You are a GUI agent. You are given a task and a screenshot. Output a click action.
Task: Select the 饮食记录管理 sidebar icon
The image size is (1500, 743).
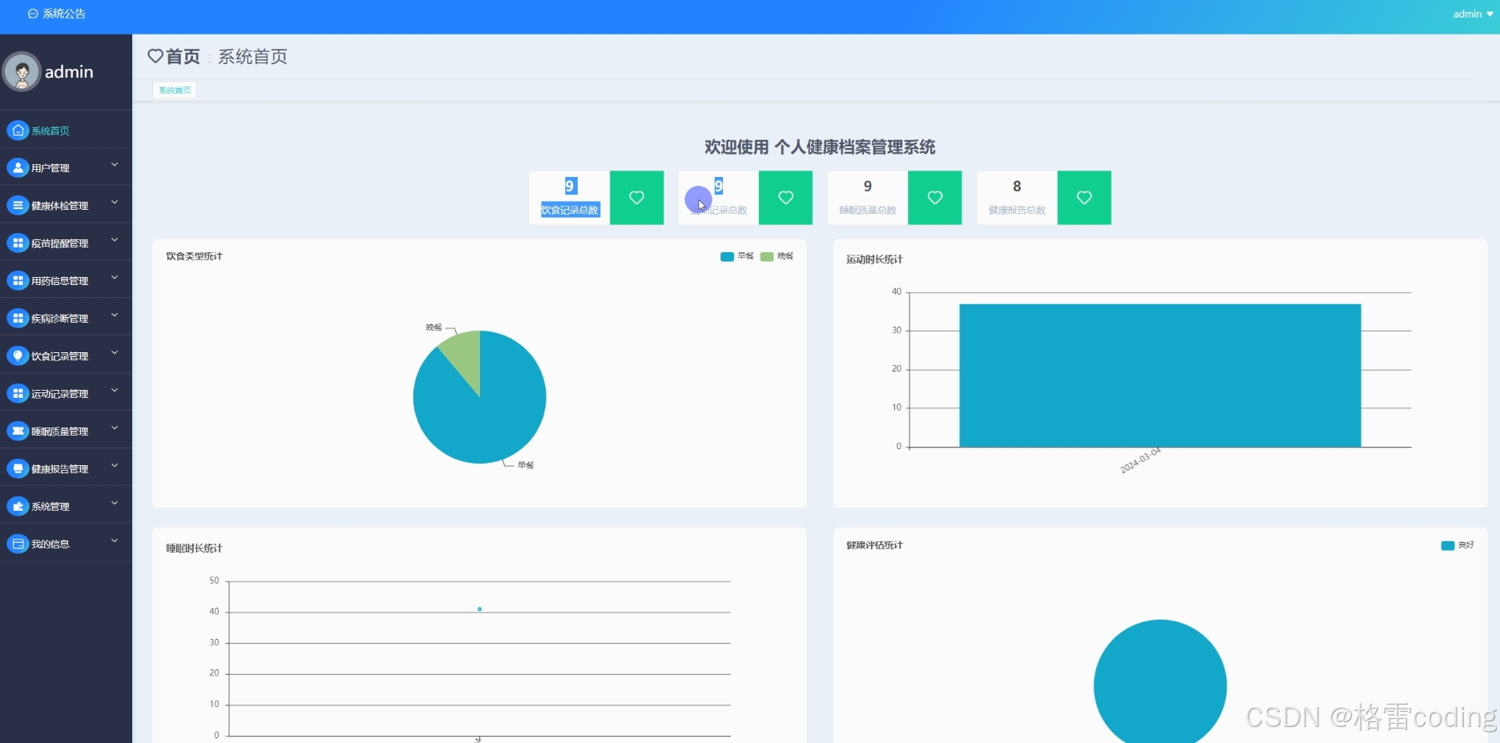18,355
